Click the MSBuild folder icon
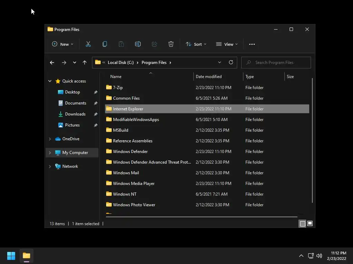This screenshot has width=353, height=264. 109,130
